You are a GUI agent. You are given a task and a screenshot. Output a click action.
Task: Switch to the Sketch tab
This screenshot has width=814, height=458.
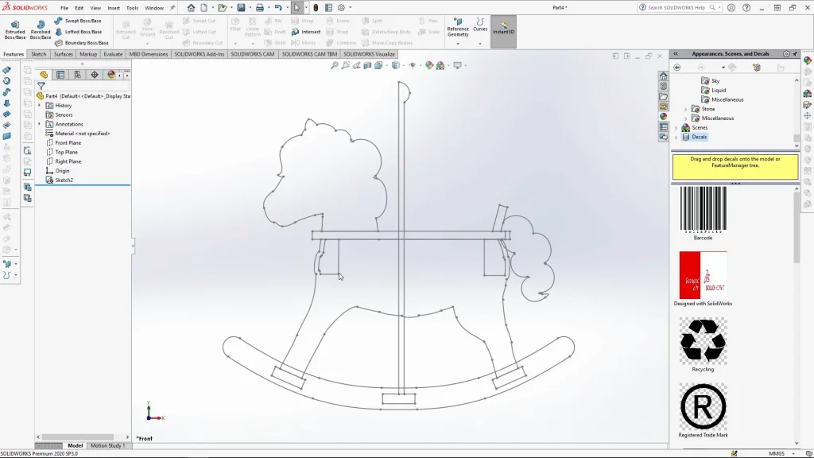38,54
